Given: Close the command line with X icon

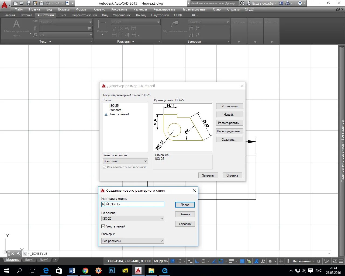Looking at the screenshot, I should pyautogui.click(x=13, y=254).
